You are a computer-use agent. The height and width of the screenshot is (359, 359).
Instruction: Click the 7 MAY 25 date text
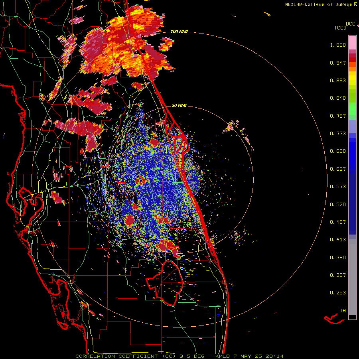coord(249,356)
